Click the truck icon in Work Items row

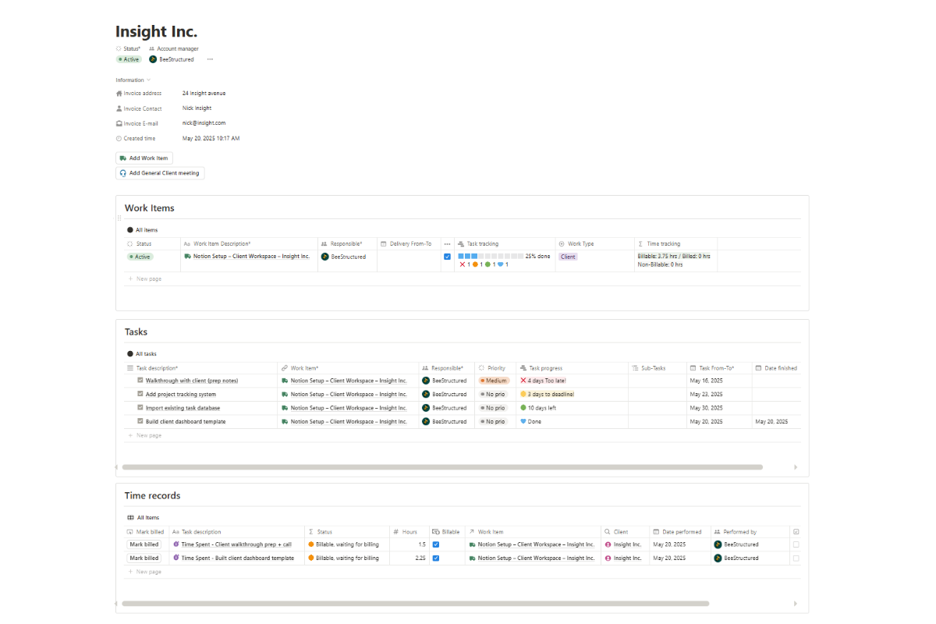[188, 256]
